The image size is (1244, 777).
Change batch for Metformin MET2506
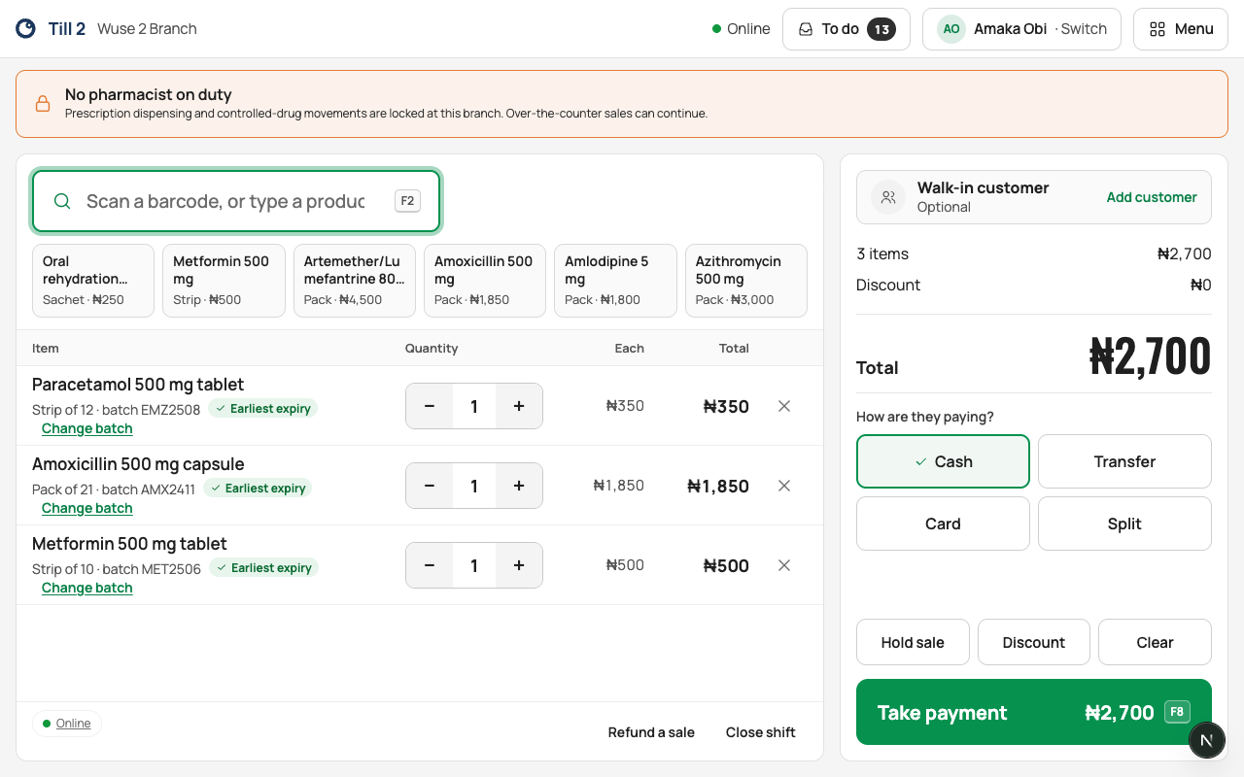point(86,588)
